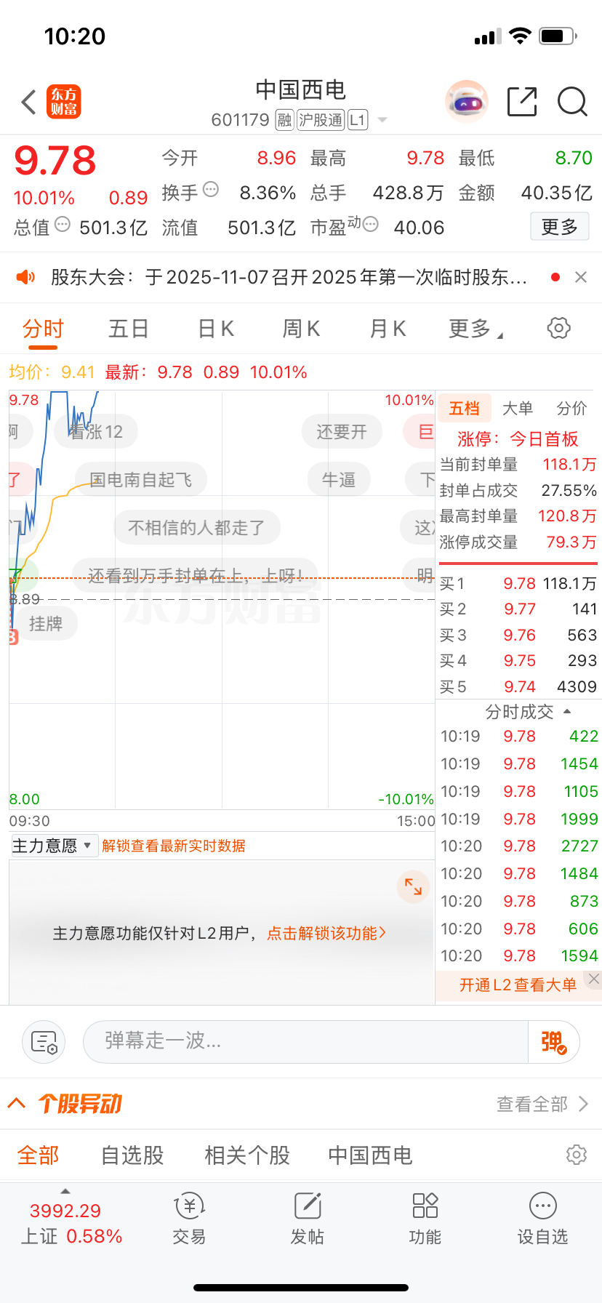Image resolution: width=602 pixels, height=1303 pixels.
Task: Tap the back arrow icon
Action: coord(28,102)
